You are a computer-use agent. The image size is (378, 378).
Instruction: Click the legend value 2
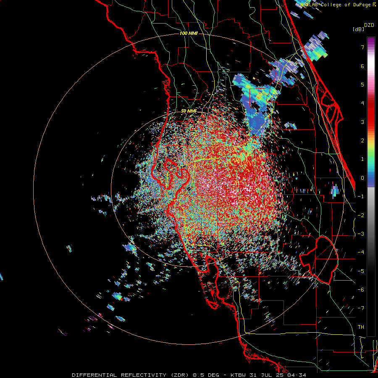362,141
